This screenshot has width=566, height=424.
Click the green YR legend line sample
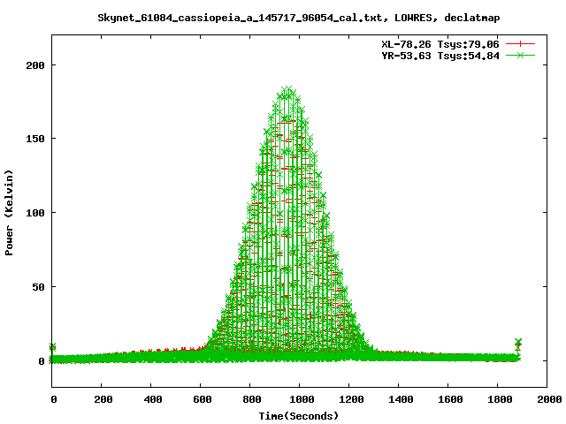[520, 55]
